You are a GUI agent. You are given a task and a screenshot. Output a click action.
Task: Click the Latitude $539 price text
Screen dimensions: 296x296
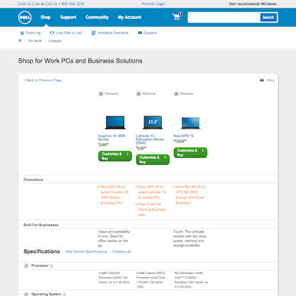141,148
